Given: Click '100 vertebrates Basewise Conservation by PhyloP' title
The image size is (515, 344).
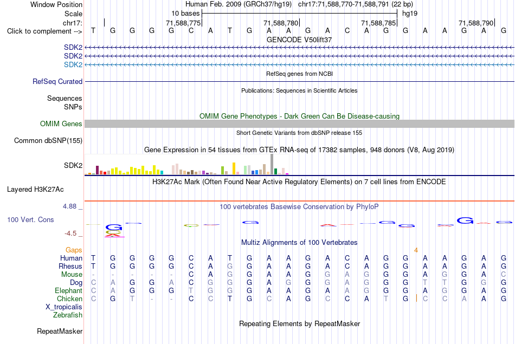Looking at the screenshot, I should [x=299, y=207].
